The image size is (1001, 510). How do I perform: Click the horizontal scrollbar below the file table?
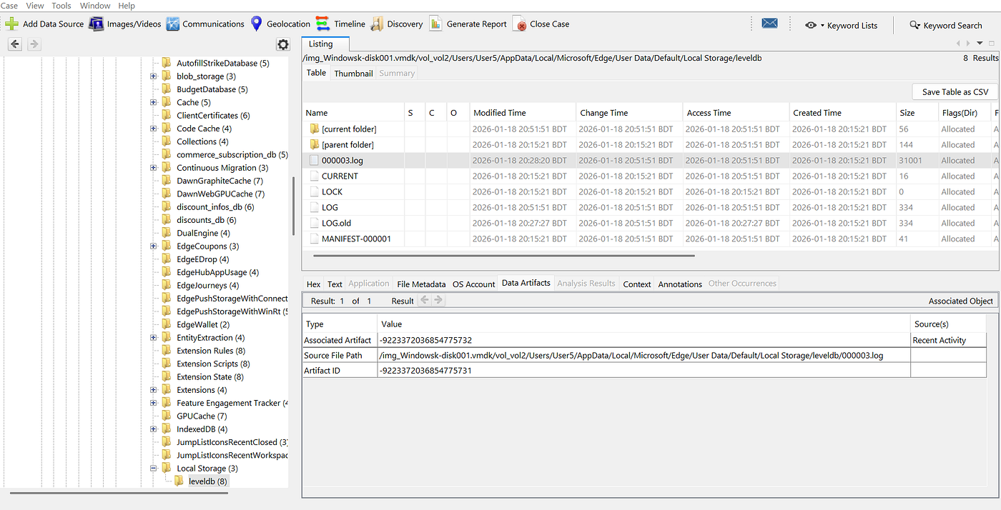500,255
